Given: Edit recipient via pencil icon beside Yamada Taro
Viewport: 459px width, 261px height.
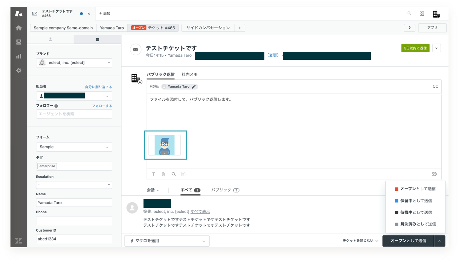Looking at the screenshot, I should tap(194, 87).
